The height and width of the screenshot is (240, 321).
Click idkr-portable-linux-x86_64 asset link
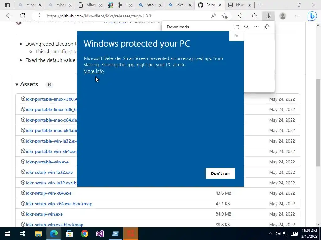51,109
